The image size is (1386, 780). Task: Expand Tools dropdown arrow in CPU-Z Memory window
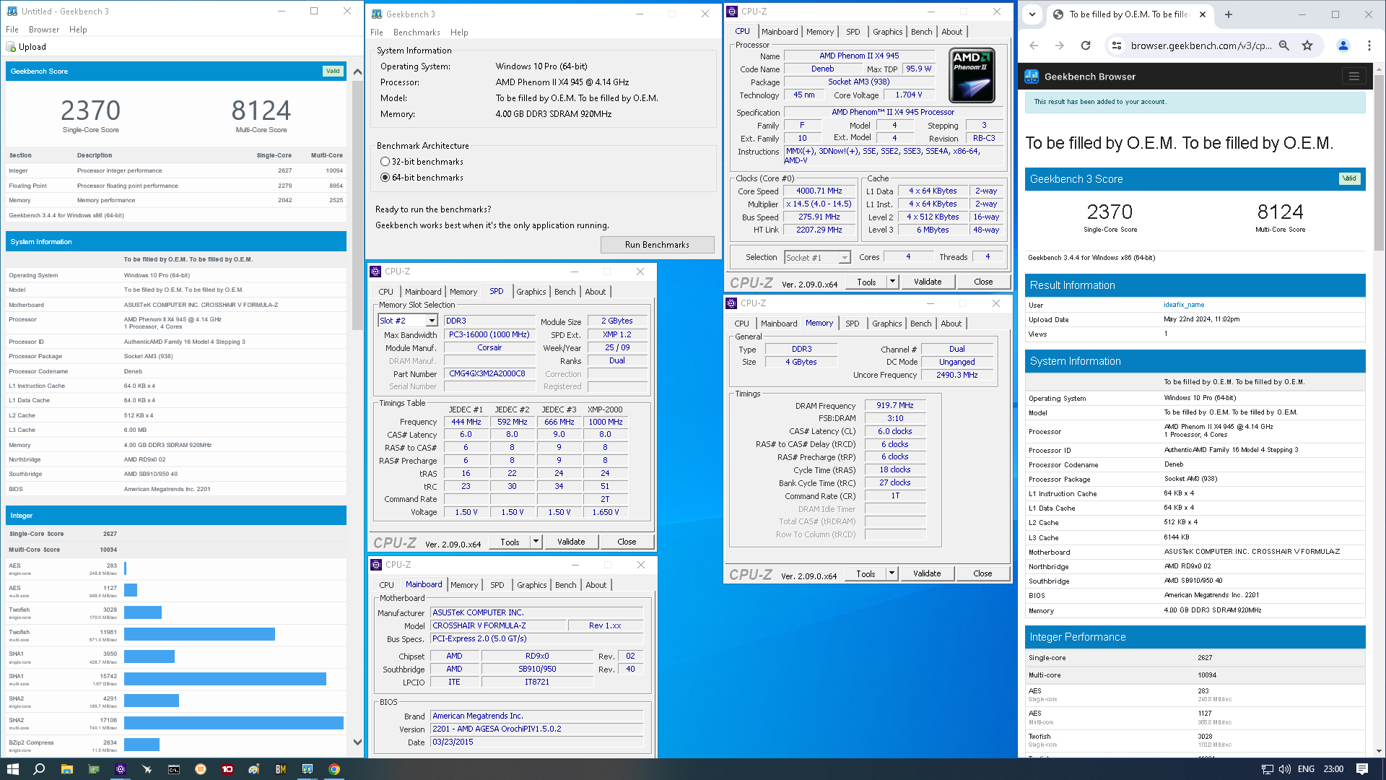click(x=892, y=573)
